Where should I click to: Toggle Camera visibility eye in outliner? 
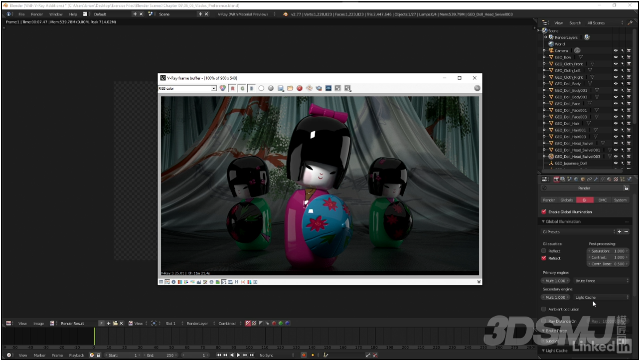tap(616, 50)
